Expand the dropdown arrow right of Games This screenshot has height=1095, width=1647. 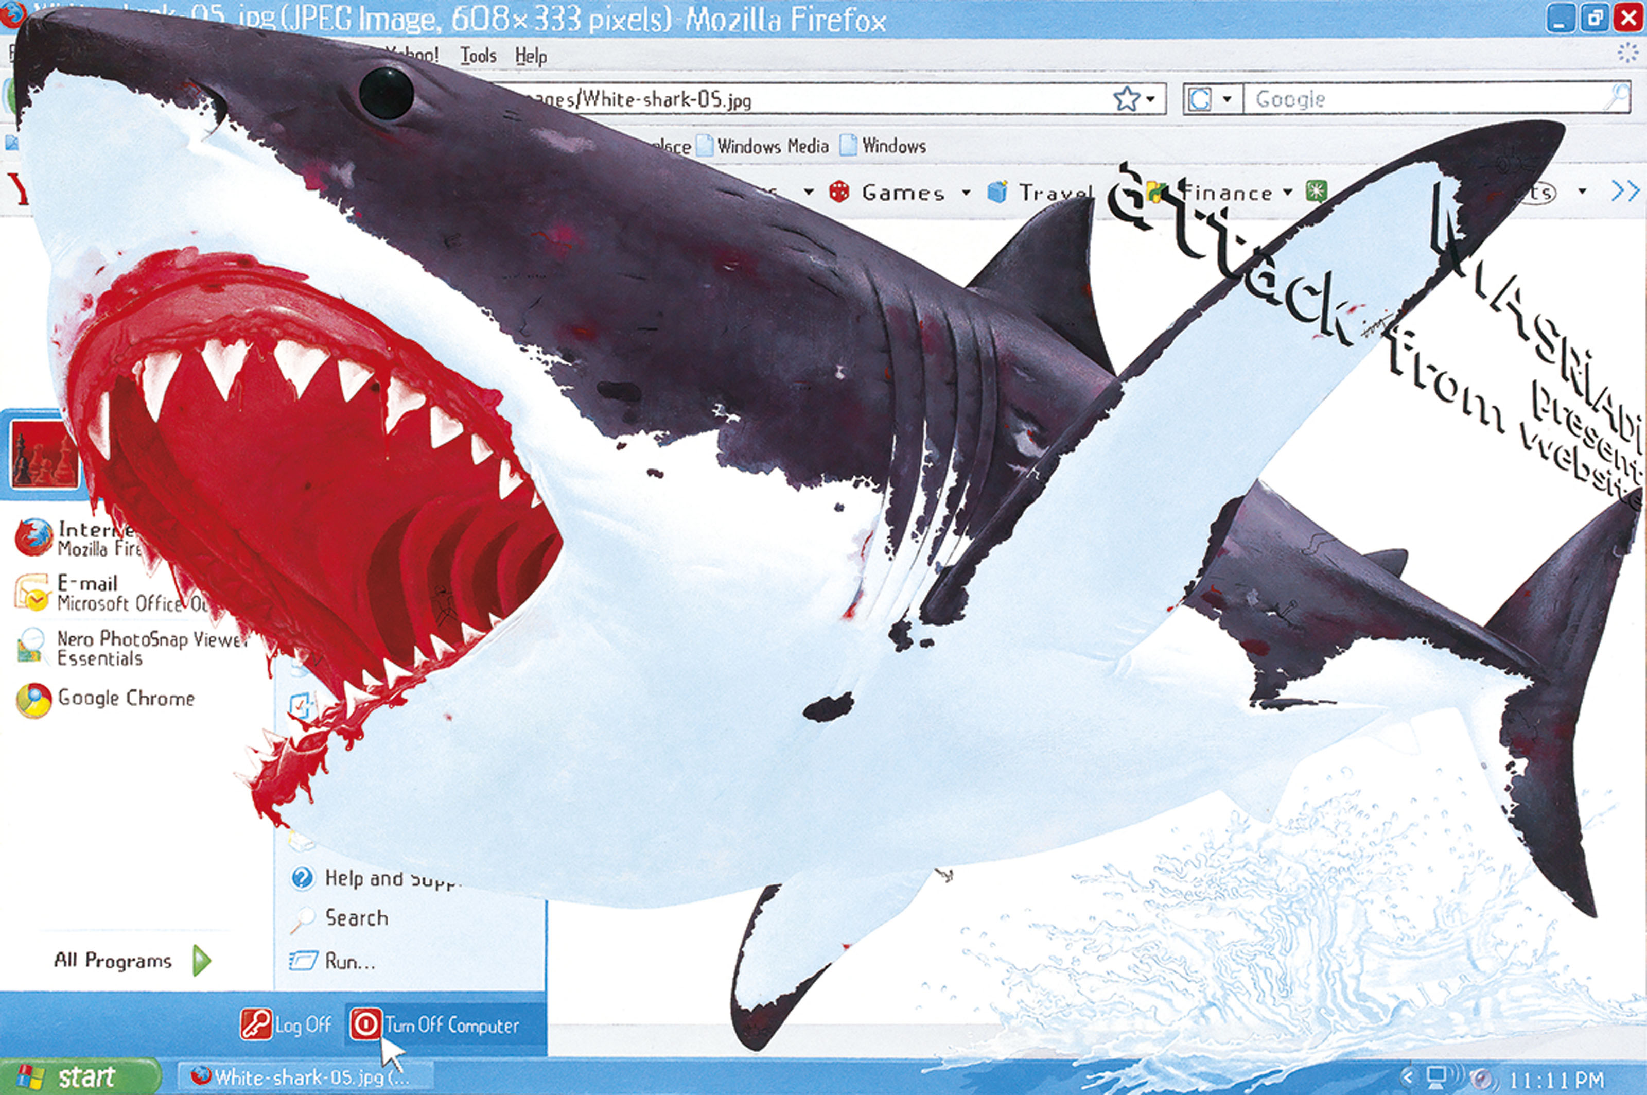point(966,192)
